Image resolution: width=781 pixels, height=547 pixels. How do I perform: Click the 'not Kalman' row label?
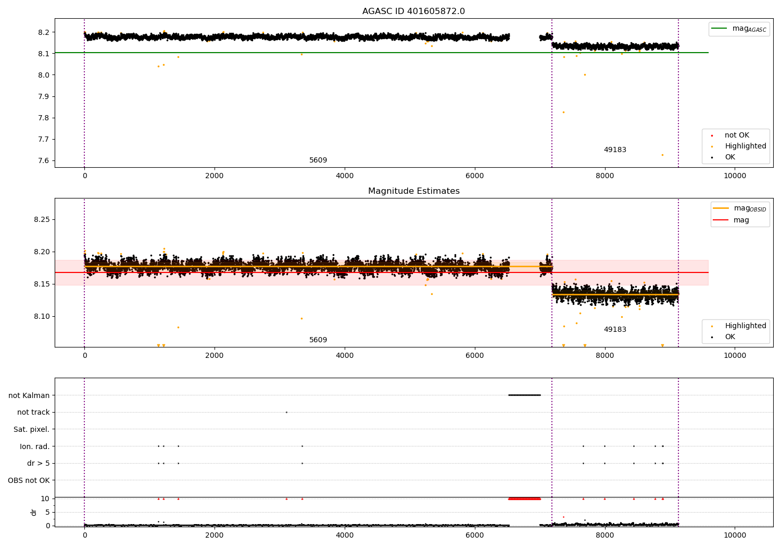point(29,395)
